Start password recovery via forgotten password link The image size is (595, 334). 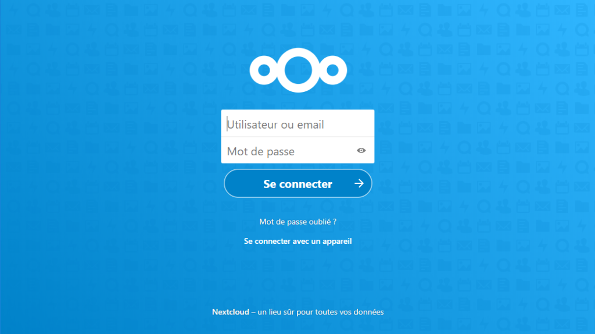click(x=298, y=222)
